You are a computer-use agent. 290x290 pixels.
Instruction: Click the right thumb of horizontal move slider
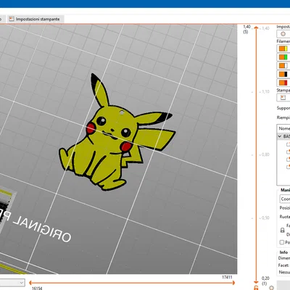pos(233,283)
